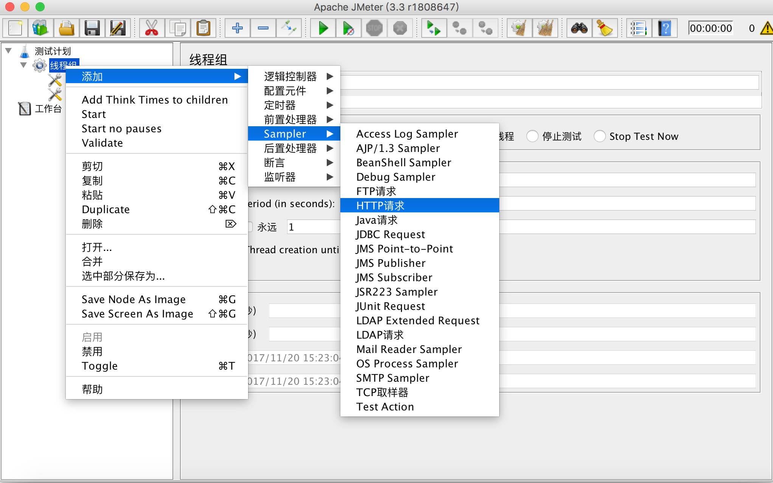Click the warning triangle error indicator
Image resolution: width=773 pixels, height=483 pixels.
pyautogui.click(x=767, y=28)
